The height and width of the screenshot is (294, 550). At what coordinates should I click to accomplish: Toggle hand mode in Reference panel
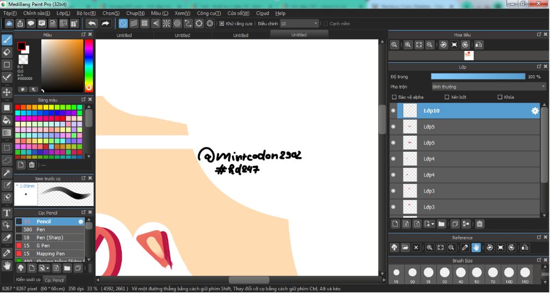476,247
